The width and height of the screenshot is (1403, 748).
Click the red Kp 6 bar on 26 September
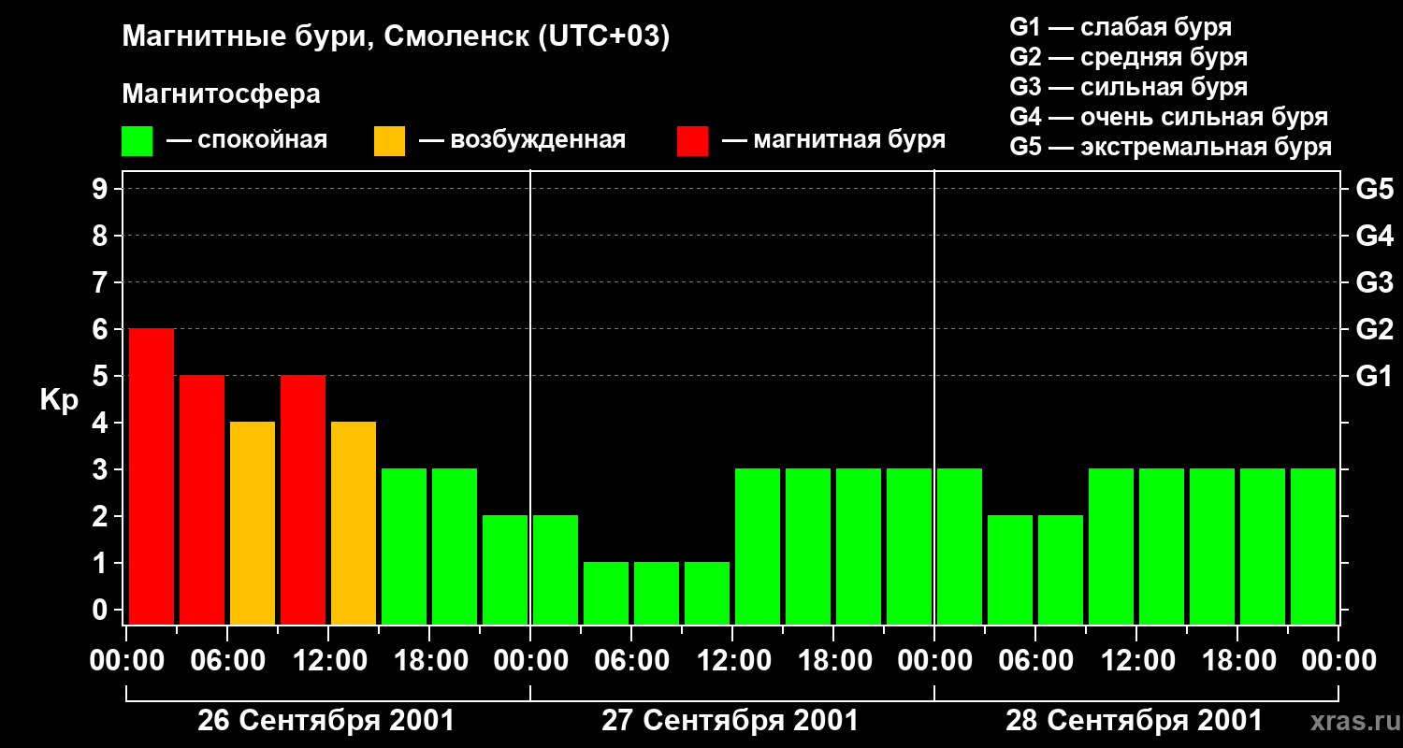pyautogui.click(x=152, y=476)
